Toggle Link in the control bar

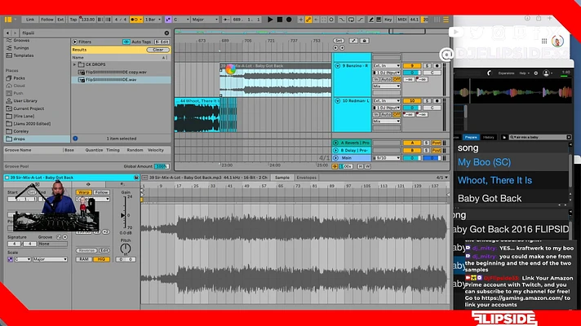[30, 20]
